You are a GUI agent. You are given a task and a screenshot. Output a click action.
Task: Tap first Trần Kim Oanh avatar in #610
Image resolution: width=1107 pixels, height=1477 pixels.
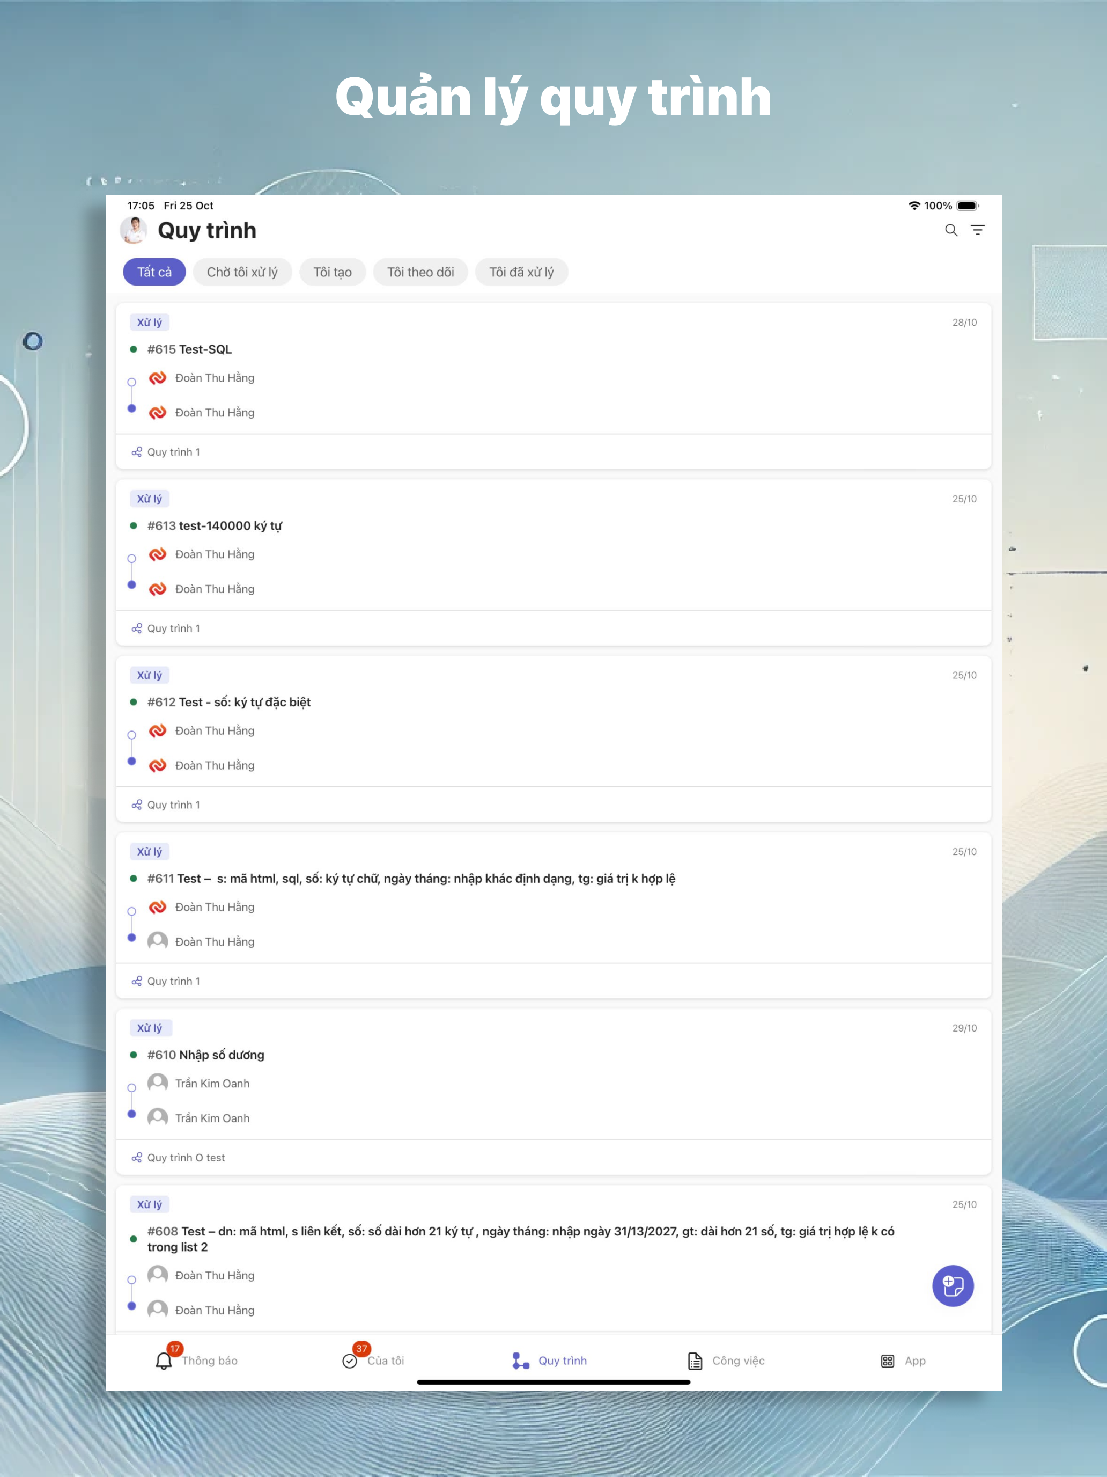(158, 1083)
